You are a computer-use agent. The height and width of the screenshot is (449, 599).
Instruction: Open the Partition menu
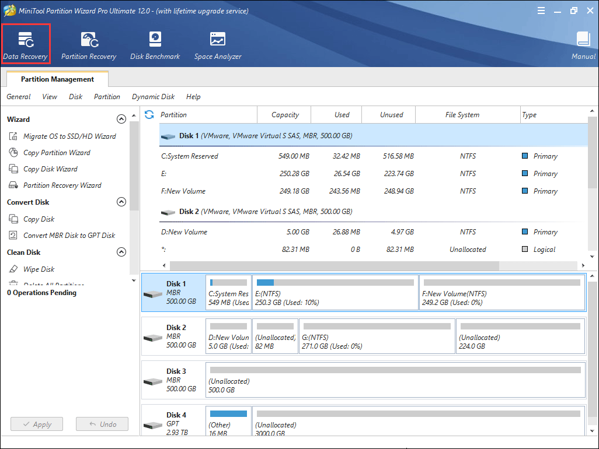click(107, 97)
